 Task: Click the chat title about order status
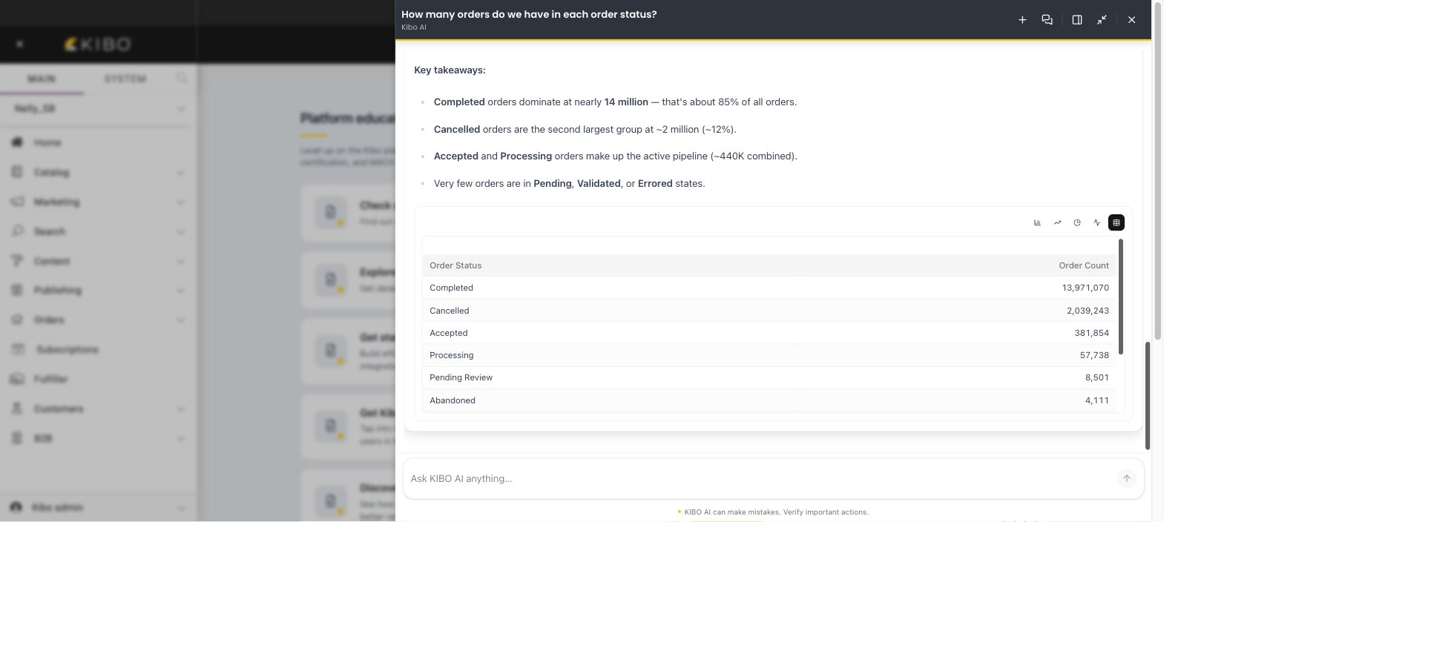(x=529, y=14)
